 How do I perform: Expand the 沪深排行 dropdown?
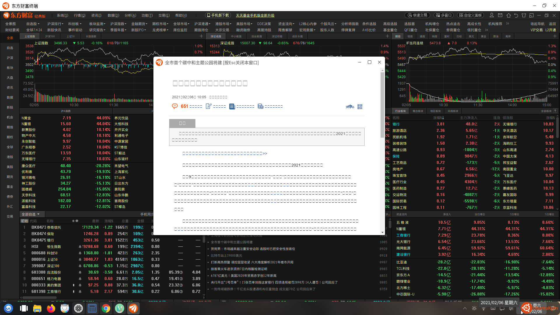(x=55, y=24)
